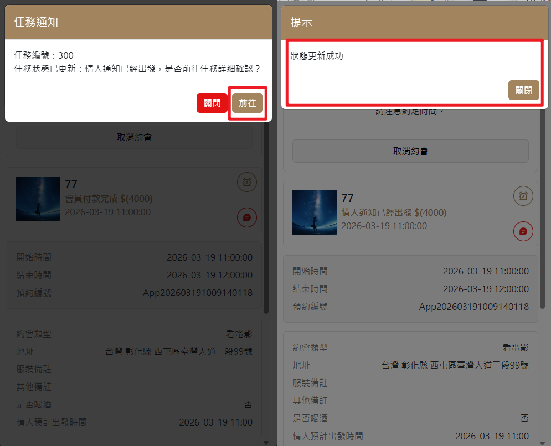The width and height of the screenshot is (551, 446).
Task: Click 是否喝酒 label in left panel
Action: click(x=34, y=404)
